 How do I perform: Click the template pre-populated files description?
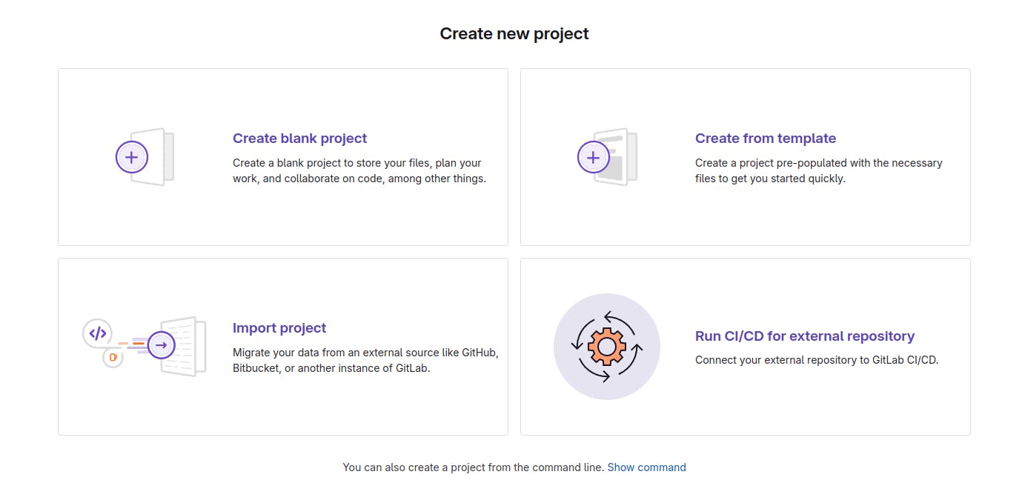[818, 171]
